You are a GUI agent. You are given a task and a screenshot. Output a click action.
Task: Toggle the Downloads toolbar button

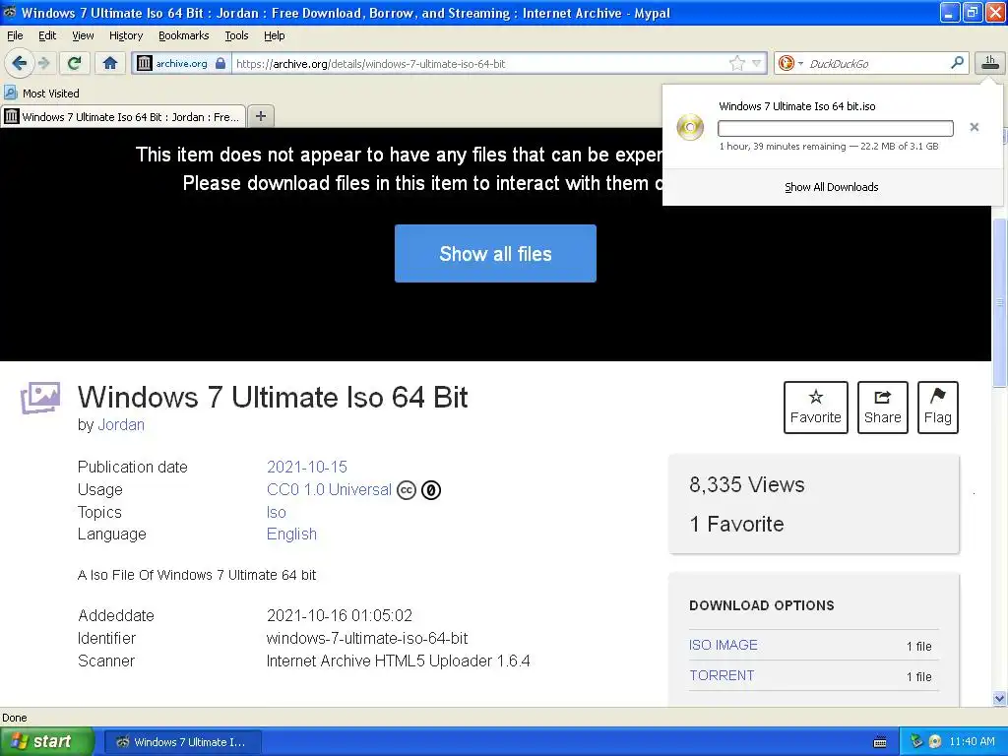pos(990,63)
